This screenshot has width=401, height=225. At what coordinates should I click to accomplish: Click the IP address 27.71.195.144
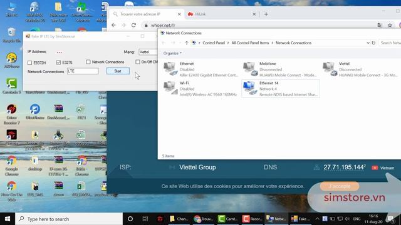343,167
